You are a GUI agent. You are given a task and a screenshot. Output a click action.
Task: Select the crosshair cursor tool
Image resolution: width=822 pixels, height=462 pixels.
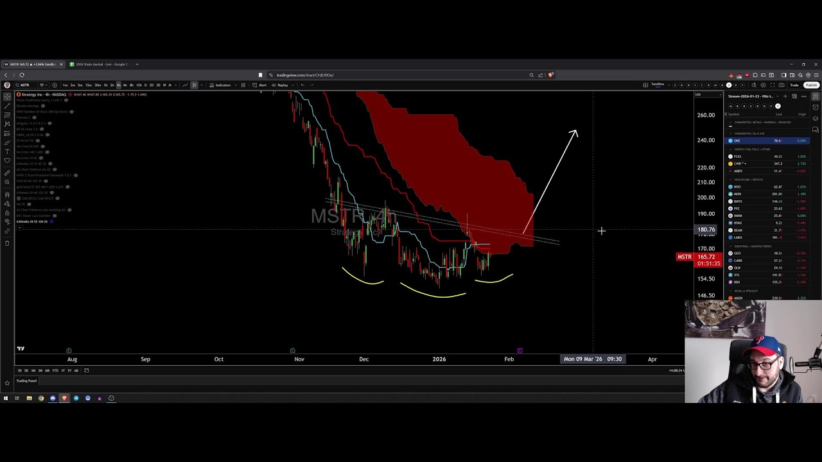click(7, 96)
